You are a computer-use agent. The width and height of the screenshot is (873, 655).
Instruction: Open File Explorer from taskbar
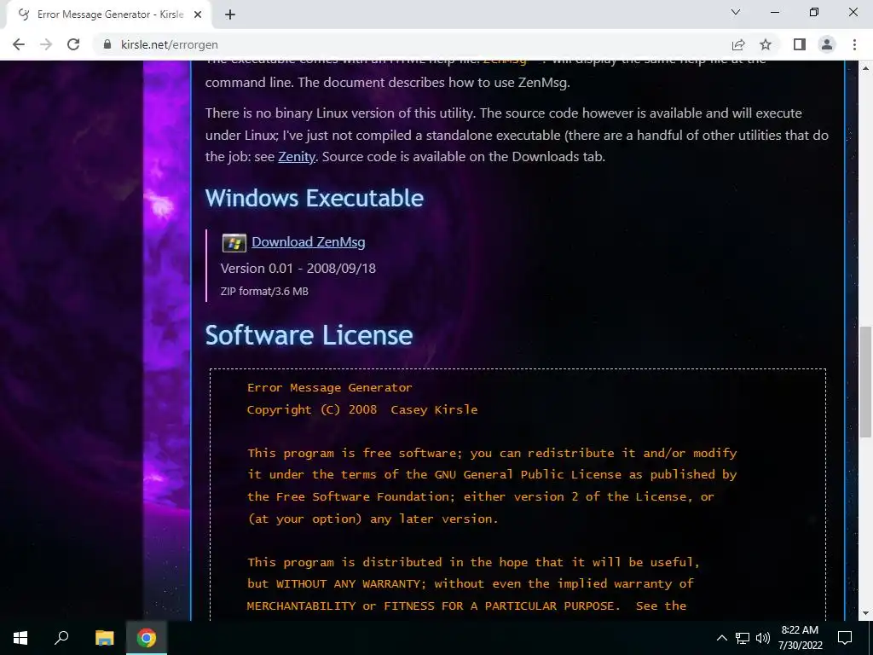[x=104, y=638]
